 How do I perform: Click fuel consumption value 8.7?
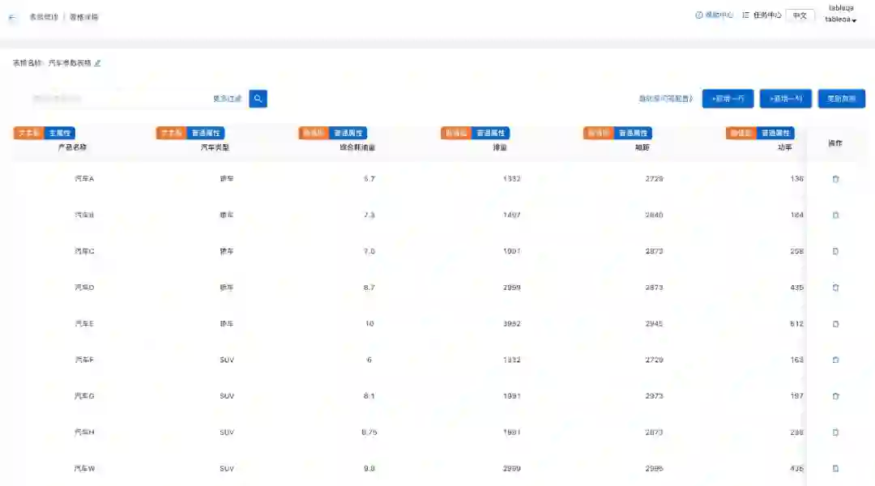[x=369, y=288]
